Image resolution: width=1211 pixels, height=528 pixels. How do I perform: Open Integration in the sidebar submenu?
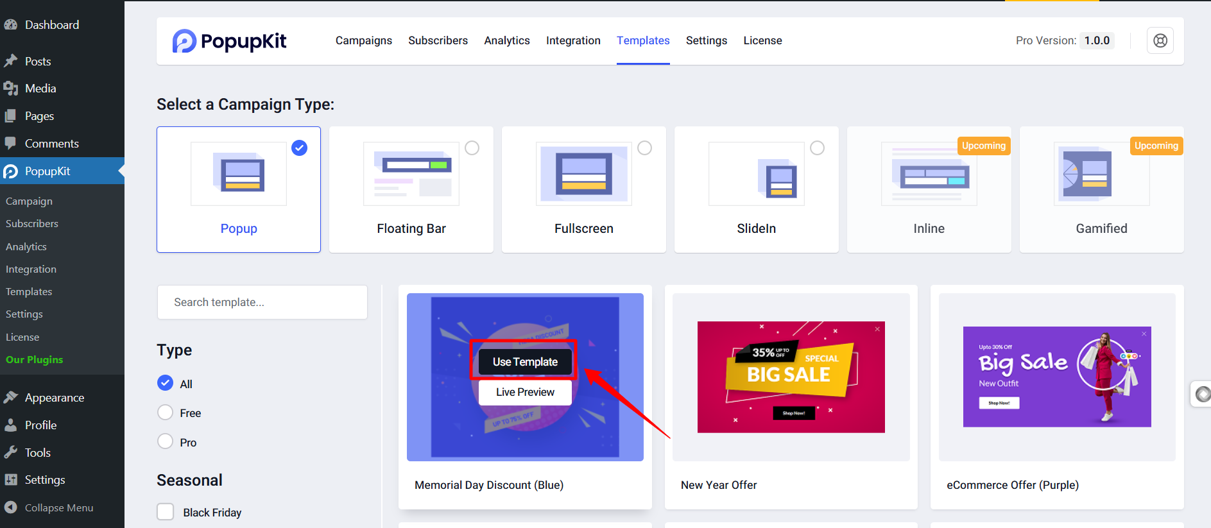31,269
